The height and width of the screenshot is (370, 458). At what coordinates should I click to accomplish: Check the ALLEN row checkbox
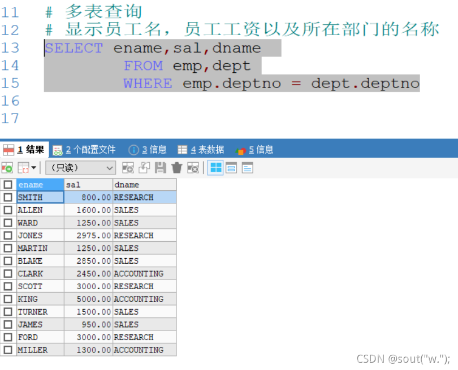click(8, 210)
